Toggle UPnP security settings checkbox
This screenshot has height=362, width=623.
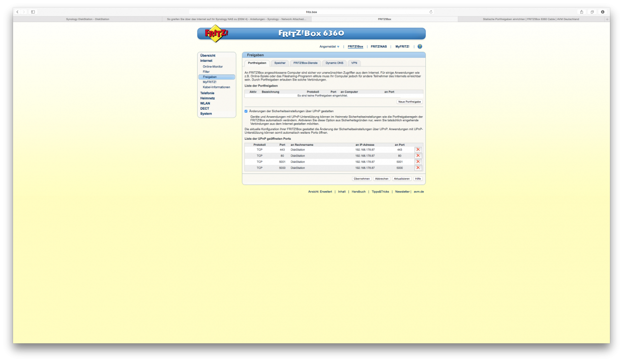tap(246, 111)
